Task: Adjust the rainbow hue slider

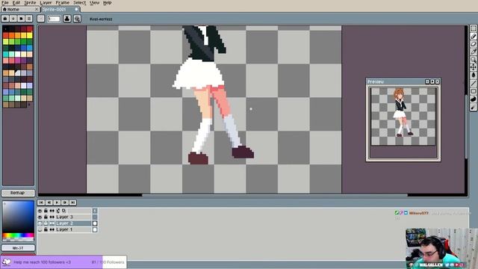Action: [x=18, y=235]
